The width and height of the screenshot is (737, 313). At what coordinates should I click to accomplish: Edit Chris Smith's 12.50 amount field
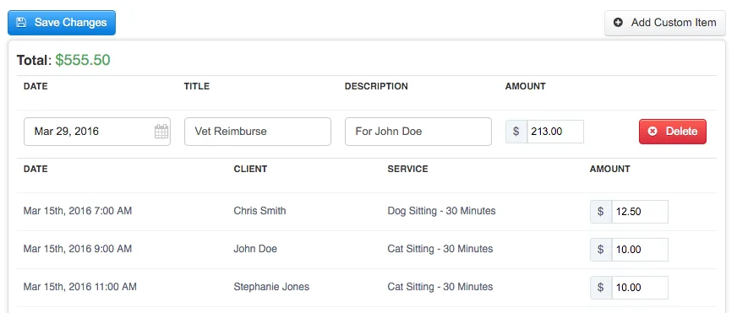tap(640, 212)
